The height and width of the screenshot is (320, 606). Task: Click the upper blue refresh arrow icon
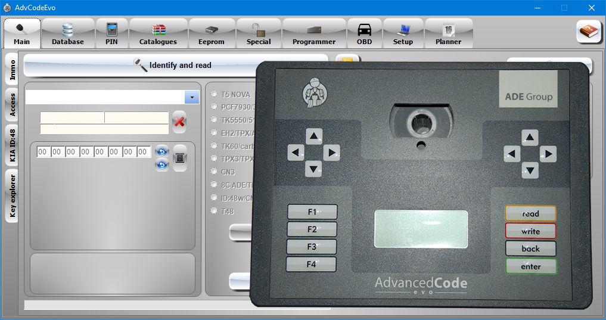[x=162, y=151]
